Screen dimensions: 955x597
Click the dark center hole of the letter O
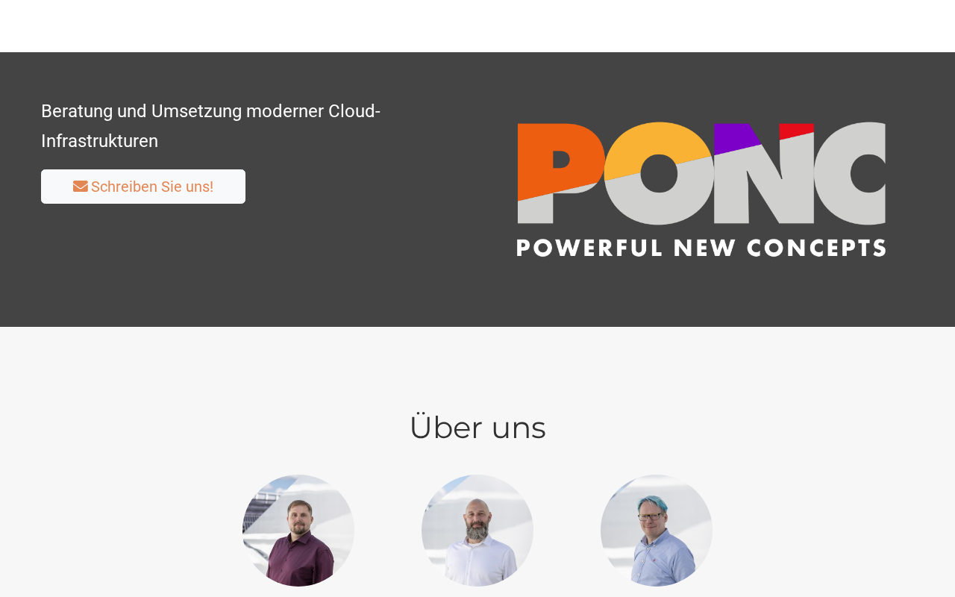tap(658, 173)
